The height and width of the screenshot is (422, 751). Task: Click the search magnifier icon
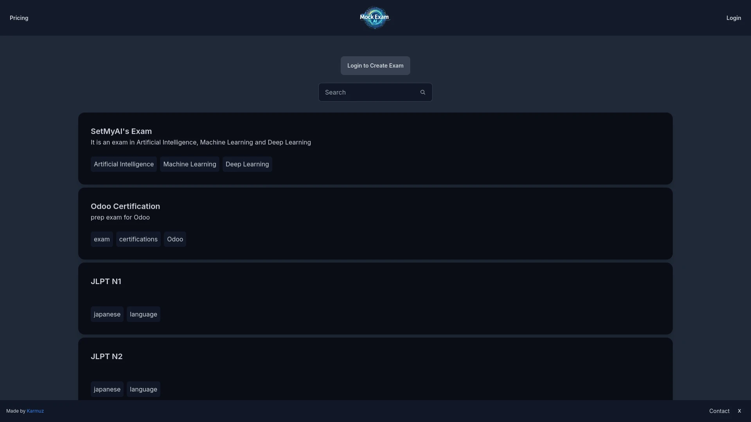click(x=422, y=92)
